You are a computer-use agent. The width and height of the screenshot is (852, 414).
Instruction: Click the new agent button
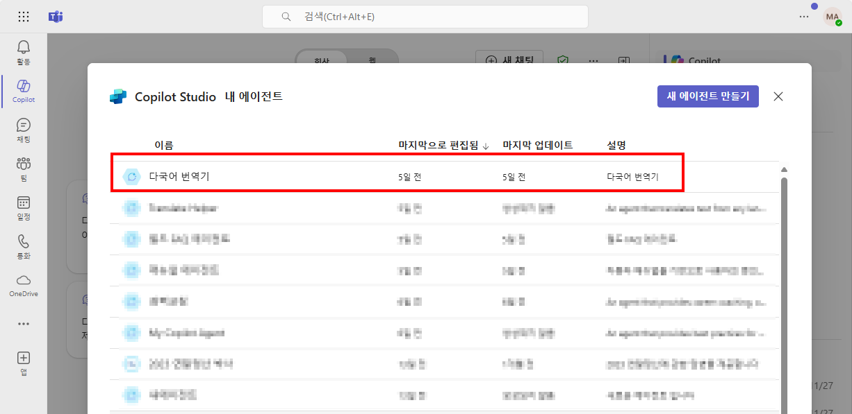pyautogui.click(x=708, y=96)
